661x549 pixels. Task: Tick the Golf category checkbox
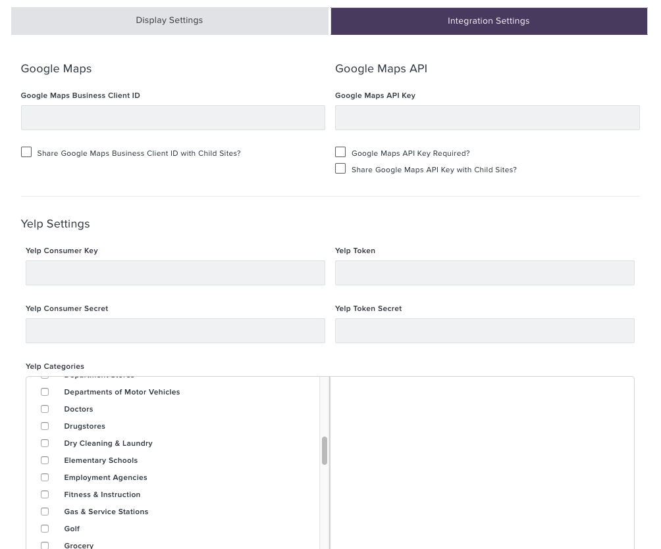pyautogui.click(x=45, y=529)
